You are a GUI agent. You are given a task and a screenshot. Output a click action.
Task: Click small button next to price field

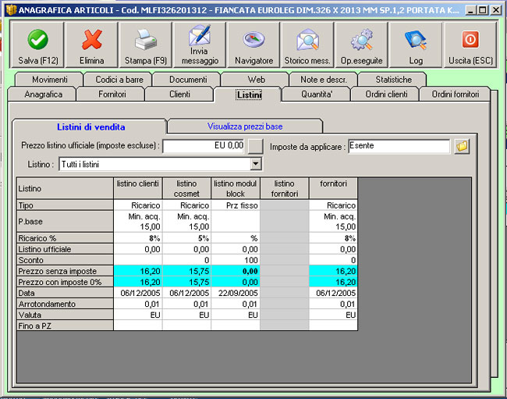pyautogui.click(x=256, y=146)
